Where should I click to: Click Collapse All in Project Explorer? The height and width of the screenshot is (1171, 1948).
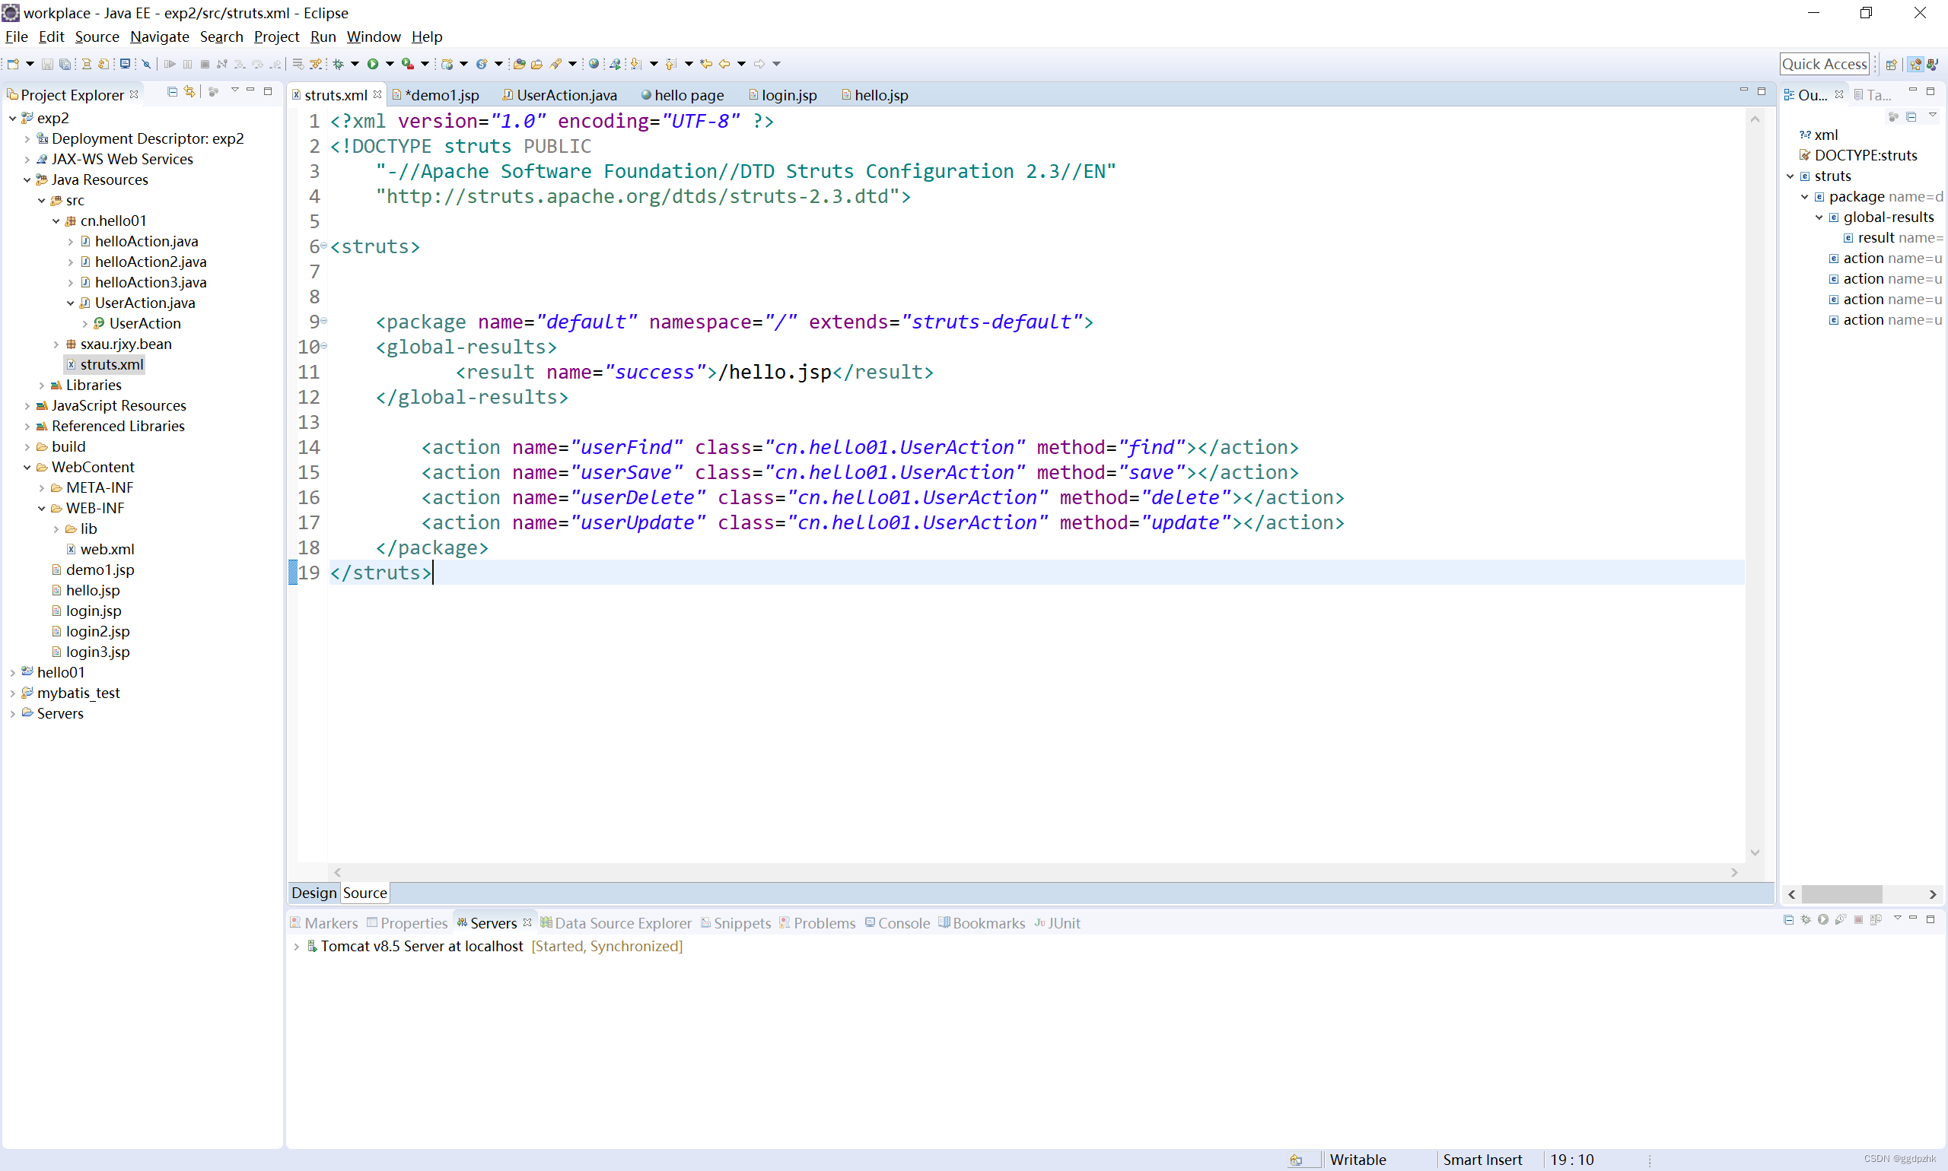coord(172,92)
